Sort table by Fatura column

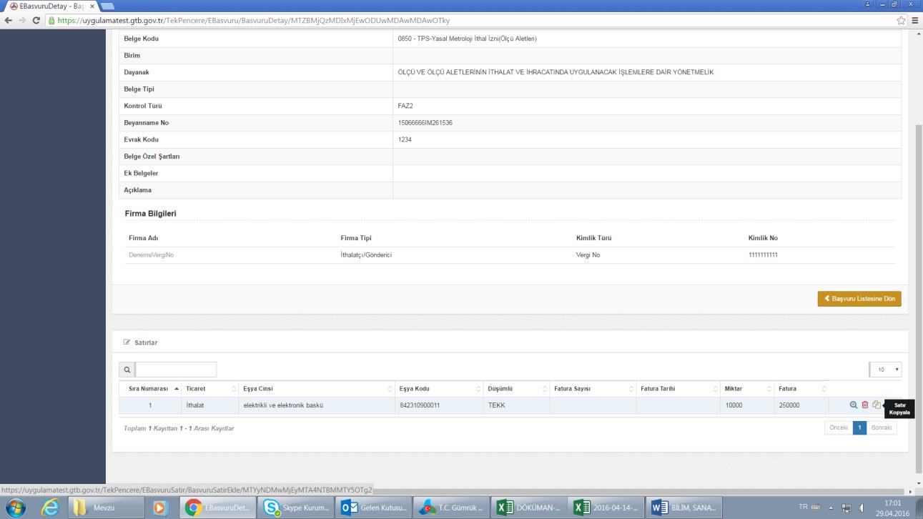point(801,388)
